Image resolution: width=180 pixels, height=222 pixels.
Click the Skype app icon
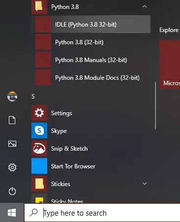[x=39, y=131]
